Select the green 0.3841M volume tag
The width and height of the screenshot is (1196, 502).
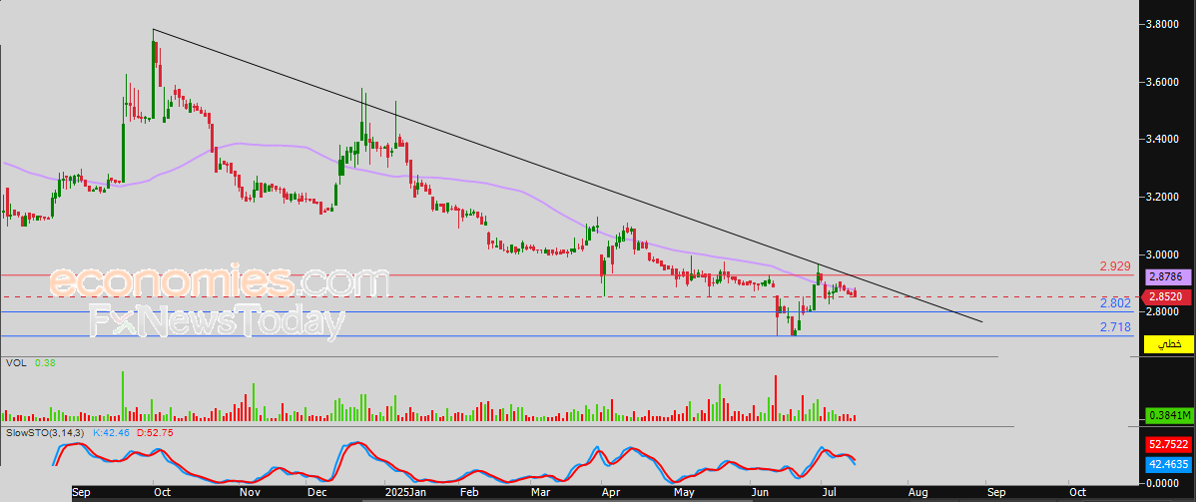[x=1168, y=416]
